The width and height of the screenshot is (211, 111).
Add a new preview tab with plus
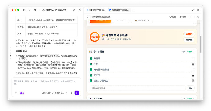pos(133,10)
